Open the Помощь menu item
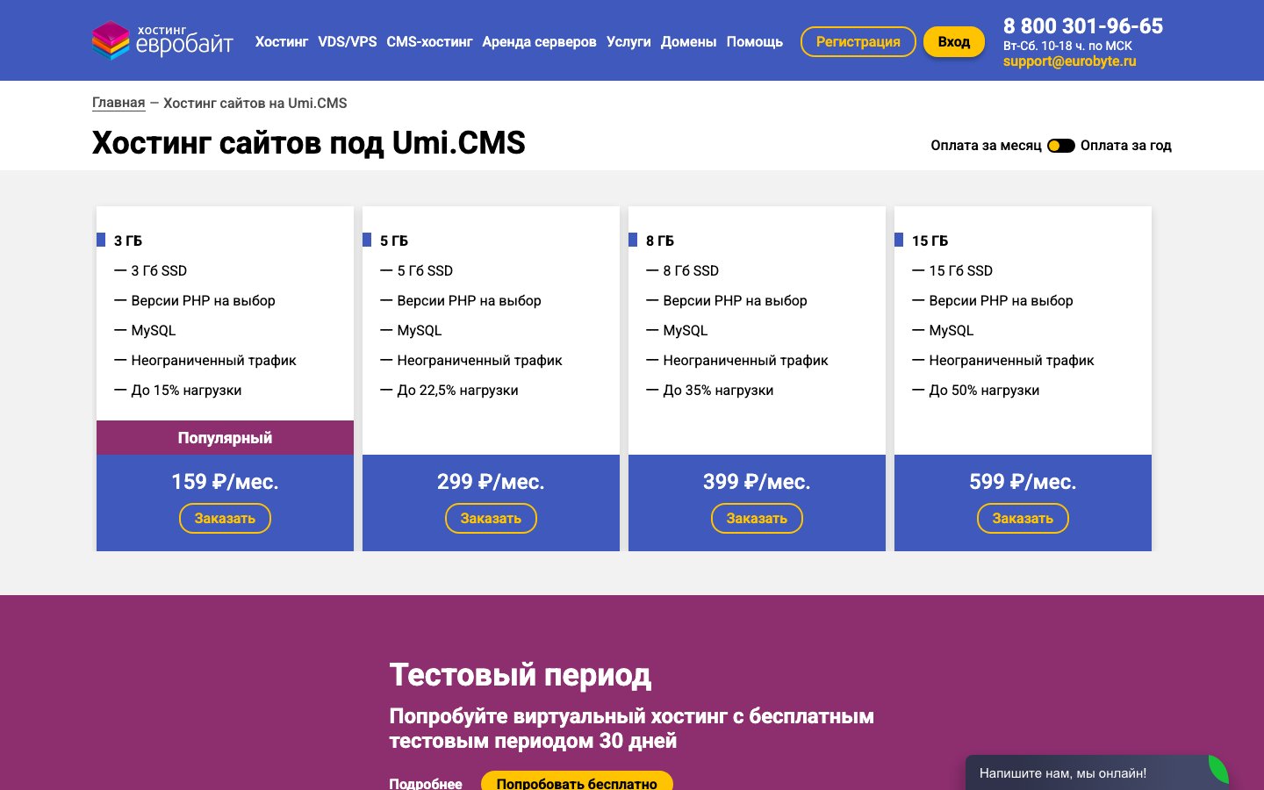Screen dimensions: 1264x790 [754, 41]
